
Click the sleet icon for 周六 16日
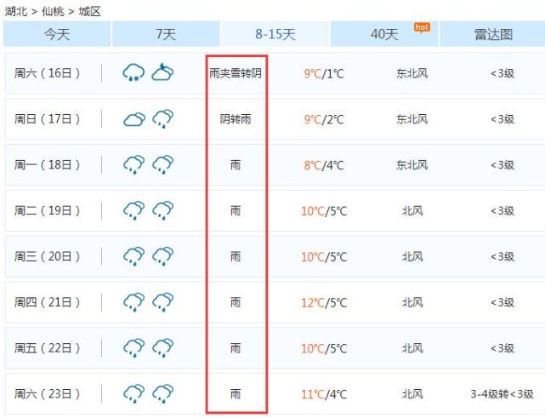pyautogui.click(x=133, y=72)
